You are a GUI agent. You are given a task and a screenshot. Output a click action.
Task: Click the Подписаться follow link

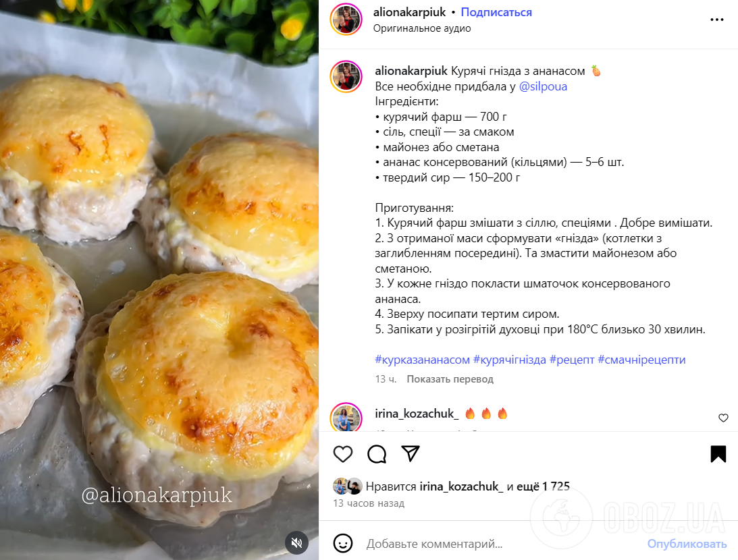pyautogui.click(x=496, y=12)
